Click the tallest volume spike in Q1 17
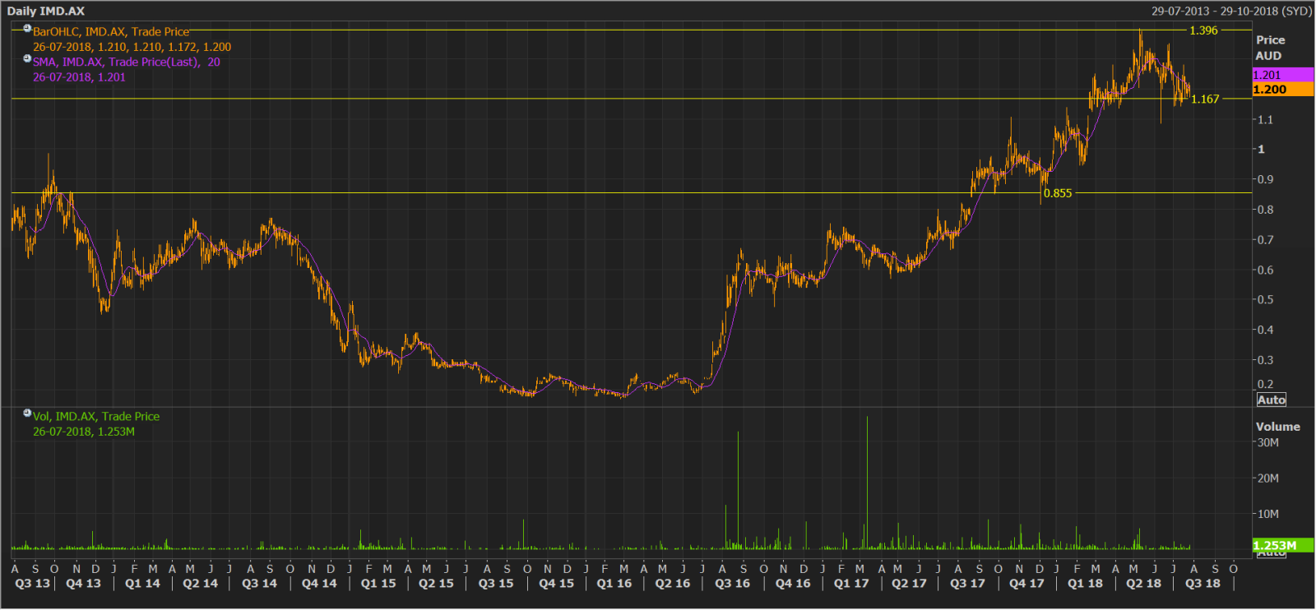The height and width of the screenshot is (610, 1316). [x=867, y=483]
